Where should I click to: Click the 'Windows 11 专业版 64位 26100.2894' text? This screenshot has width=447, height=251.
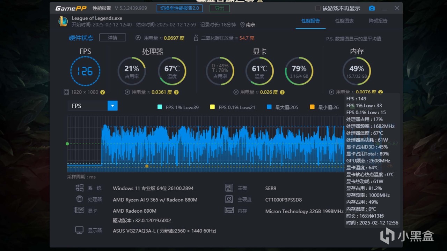click(x=153, y=188)
